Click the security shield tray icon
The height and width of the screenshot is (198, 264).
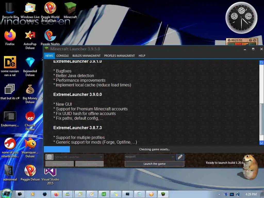[x=226, y=194]
